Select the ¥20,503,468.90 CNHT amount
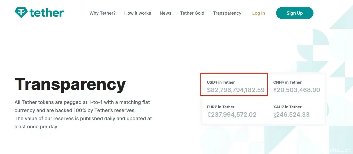 [296, 90]
